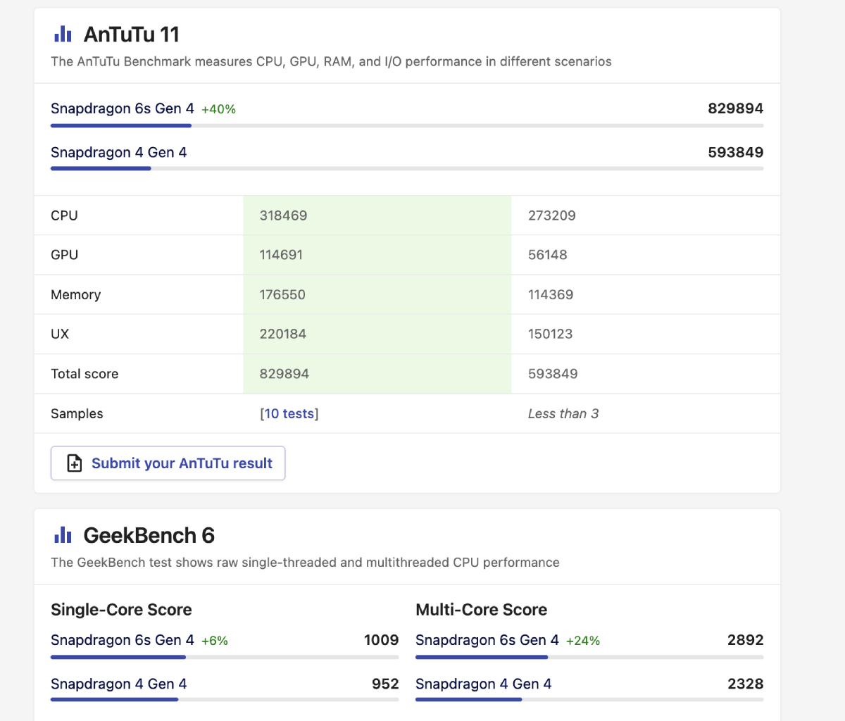This screenshot has height=721, width=845.
Task: Click the AnTuTu 11 bar chart icon
Action: click(63, 34)
